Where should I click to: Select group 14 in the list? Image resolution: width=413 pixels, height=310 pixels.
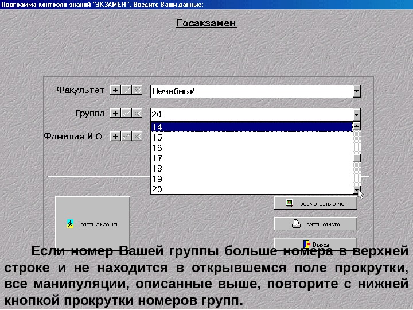coord(252,127)
